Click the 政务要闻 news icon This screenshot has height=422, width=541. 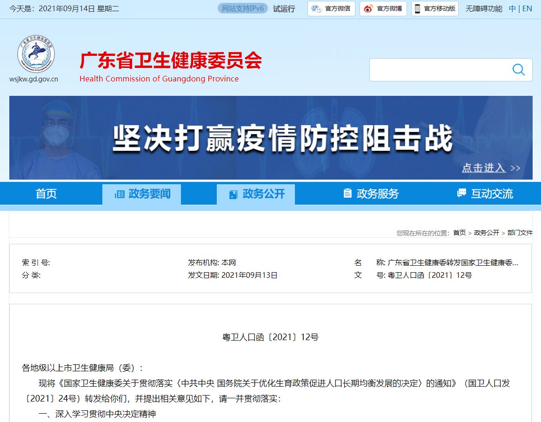(x=120, y=194)
